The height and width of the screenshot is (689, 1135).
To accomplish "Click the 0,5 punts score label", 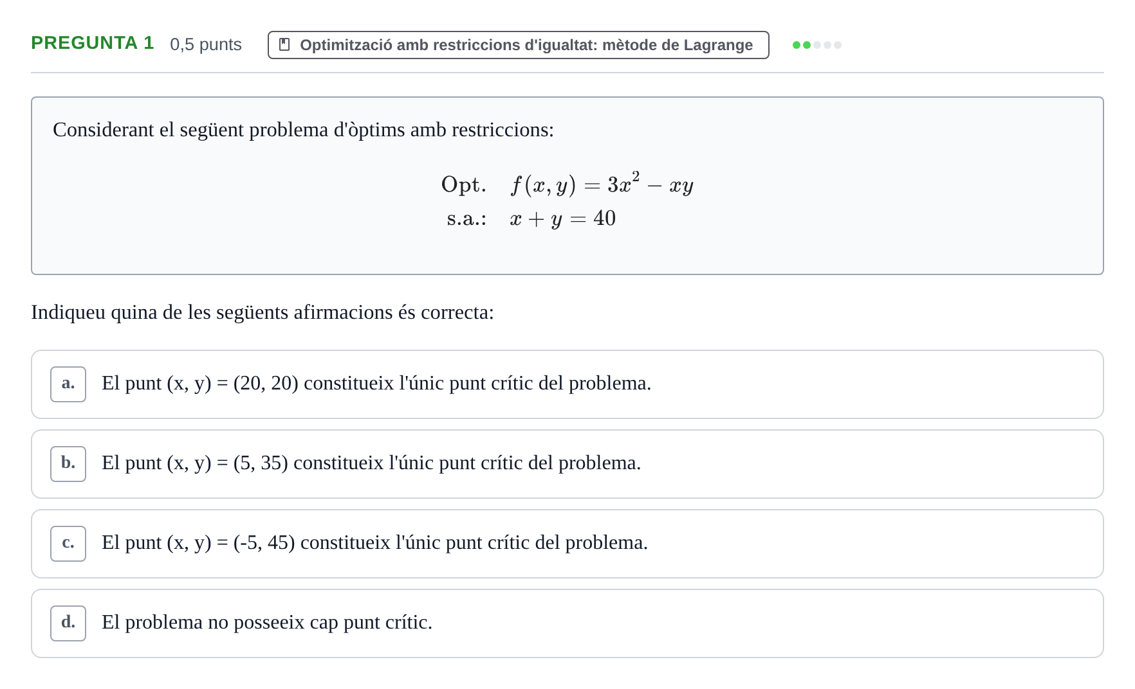I will (206, 44).
